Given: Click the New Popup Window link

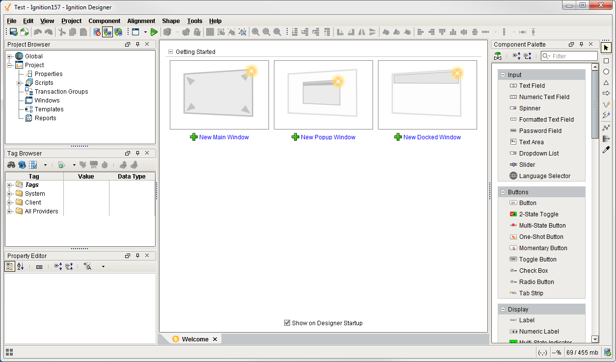Looking at the screenshot, I should coord(328,137).
